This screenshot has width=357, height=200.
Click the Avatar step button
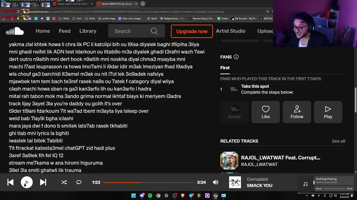234,112
